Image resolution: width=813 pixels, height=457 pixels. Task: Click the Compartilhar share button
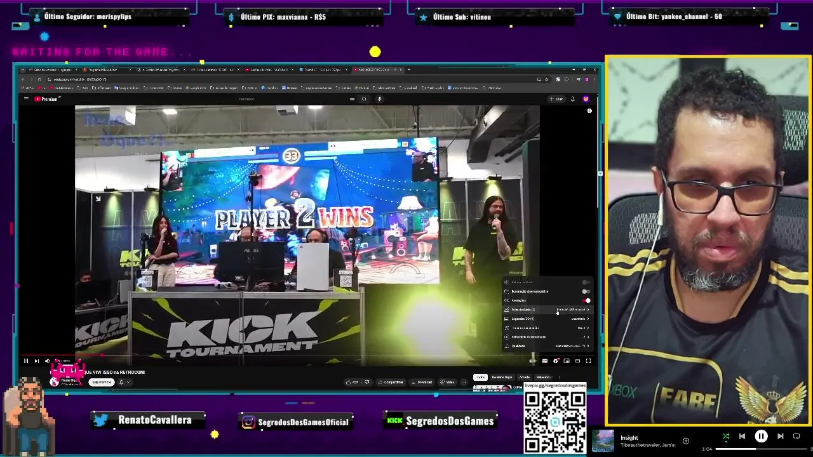391,382
